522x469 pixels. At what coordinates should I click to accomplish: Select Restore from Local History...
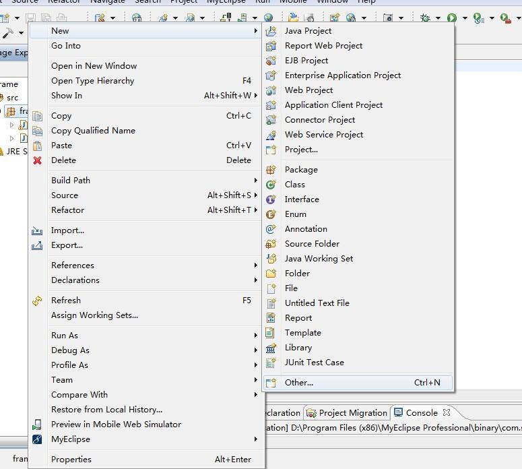[145, 410]
